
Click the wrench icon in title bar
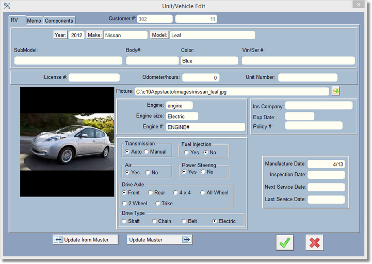click(7, 6)
